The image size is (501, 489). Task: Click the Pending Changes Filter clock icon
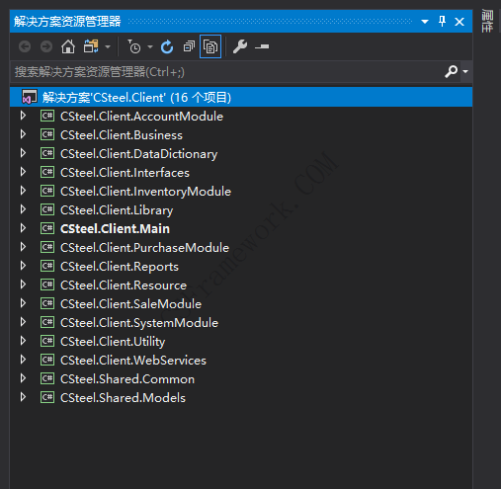click(134, 46)
